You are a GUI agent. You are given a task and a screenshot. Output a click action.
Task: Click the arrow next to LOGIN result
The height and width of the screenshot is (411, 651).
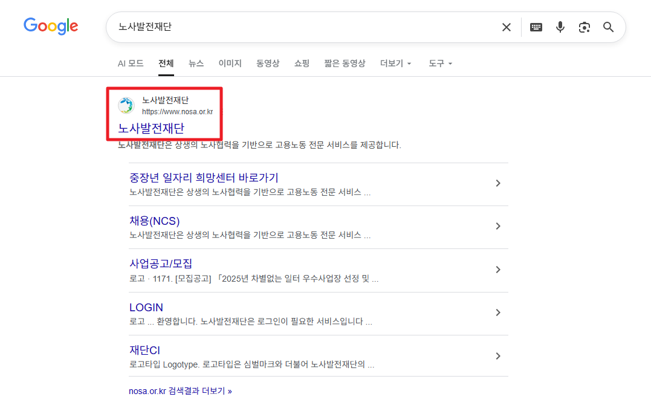click(x=498, y=312)
